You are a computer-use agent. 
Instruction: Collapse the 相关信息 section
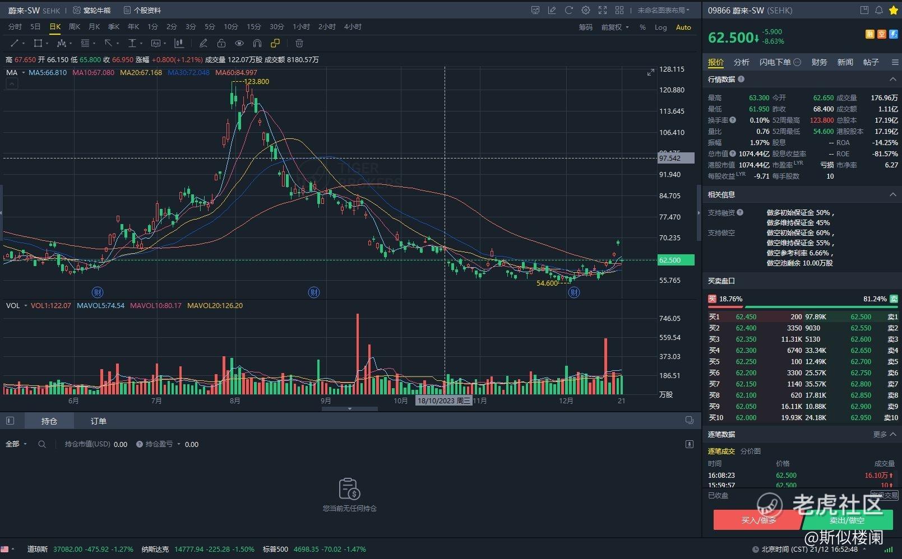893,194
